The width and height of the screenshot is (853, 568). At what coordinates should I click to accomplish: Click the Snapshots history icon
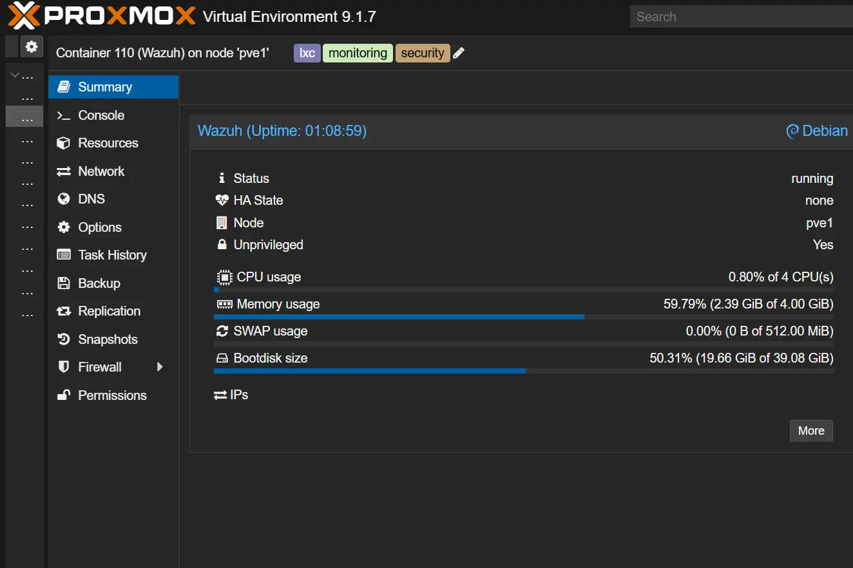[63, 339]
